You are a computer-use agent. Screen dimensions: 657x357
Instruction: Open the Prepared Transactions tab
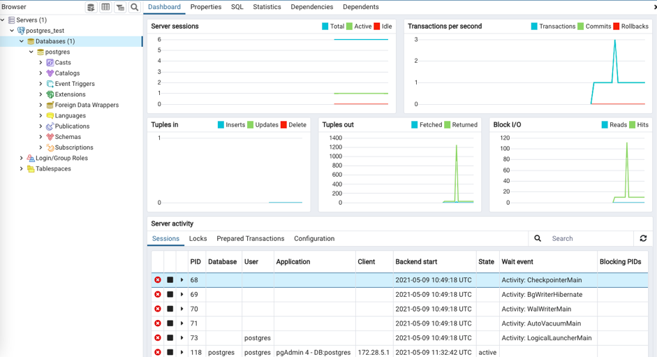[250, 239]
